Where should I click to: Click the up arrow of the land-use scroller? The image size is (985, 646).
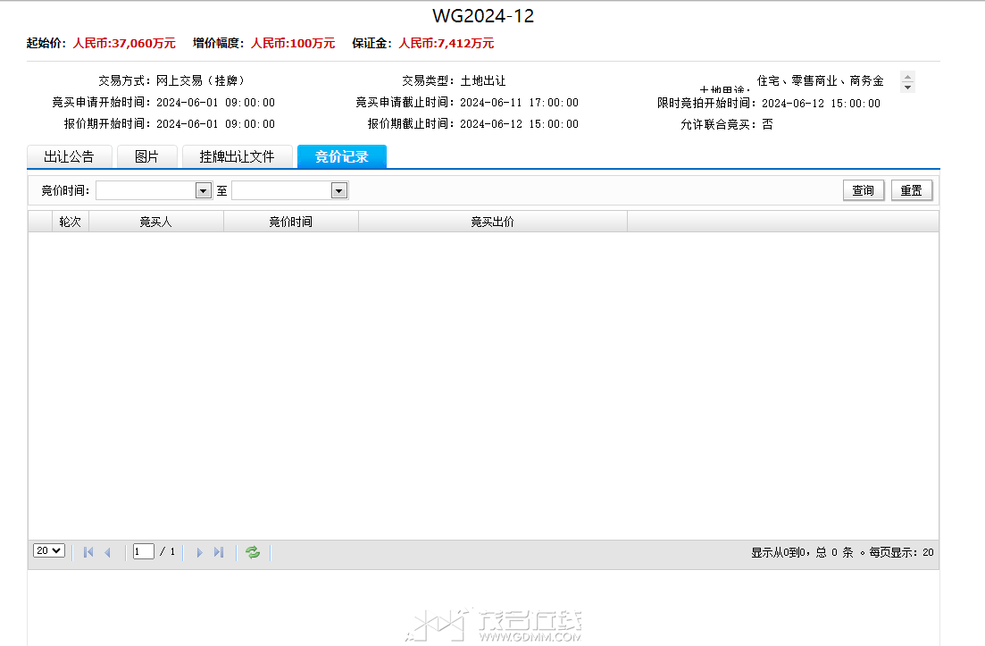(907, 77)
